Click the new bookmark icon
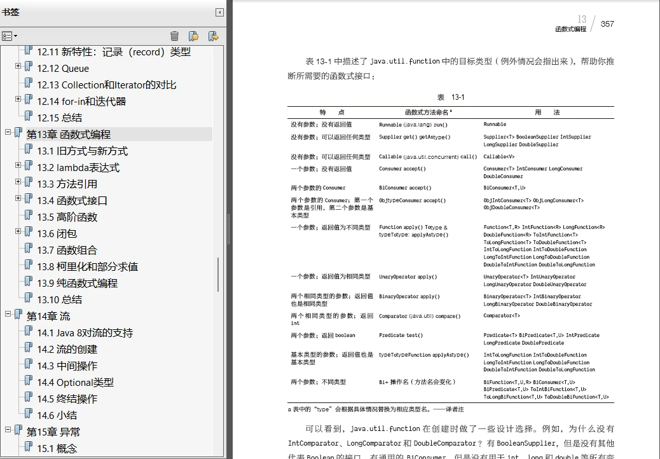Image resolution: width=660 pixels, height=459 pixels. tap(194, 36)
